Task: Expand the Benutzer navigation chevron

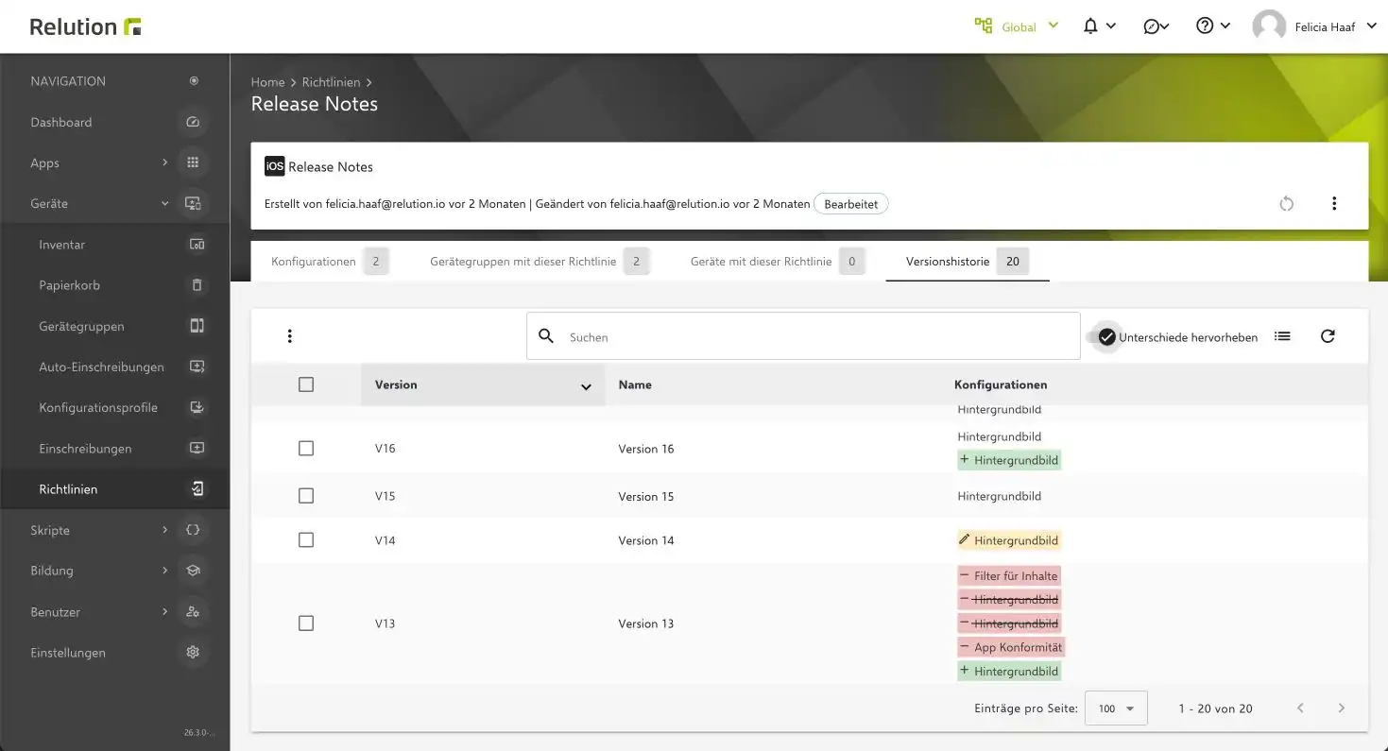Action: tap(164, 612)
